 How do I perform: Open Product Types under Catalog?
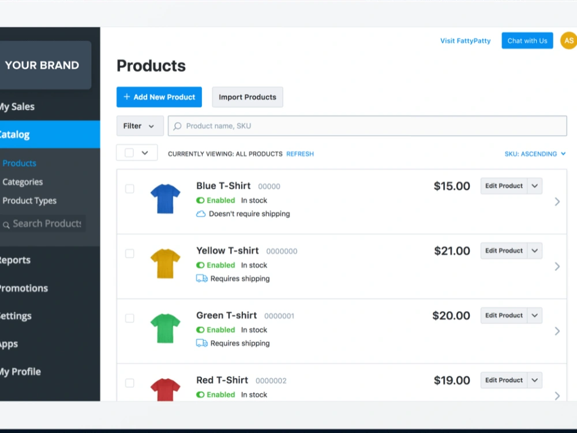[29, 201]
